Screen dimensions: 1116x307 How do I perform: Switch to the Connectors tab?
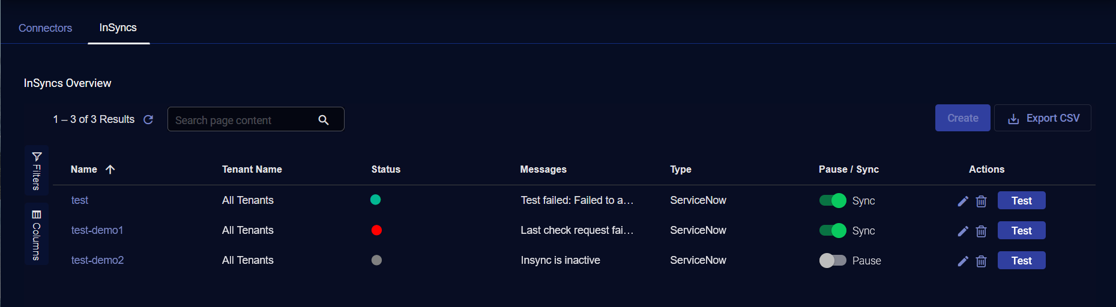coord(45,28)
